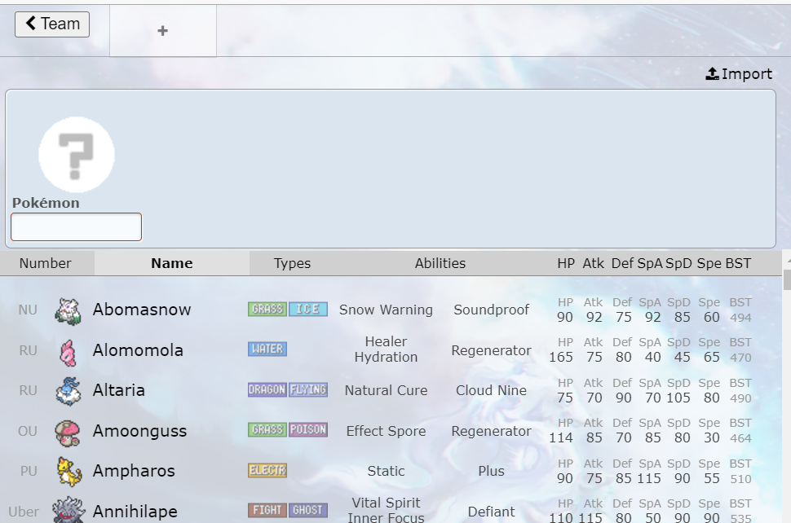Sort by SpD column header

click(678, 263)
